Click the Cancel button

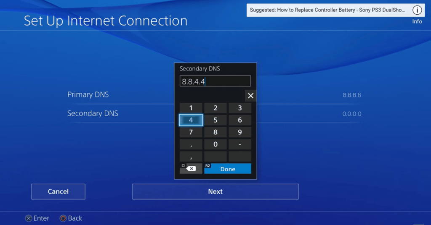58,191
